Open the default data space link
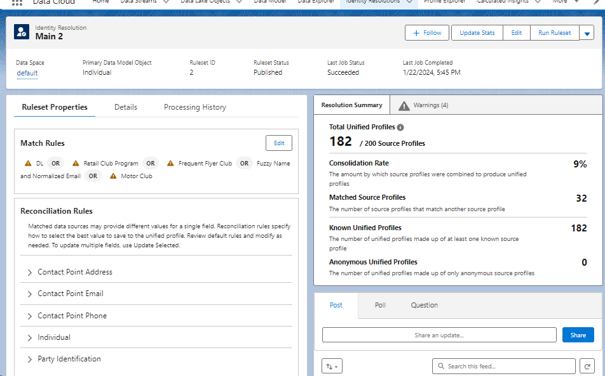Viewport: 605px width, 376px height. pos(27,73)
